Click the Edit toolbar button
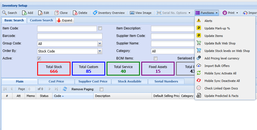The image size is (257, 130). [44, 13]
